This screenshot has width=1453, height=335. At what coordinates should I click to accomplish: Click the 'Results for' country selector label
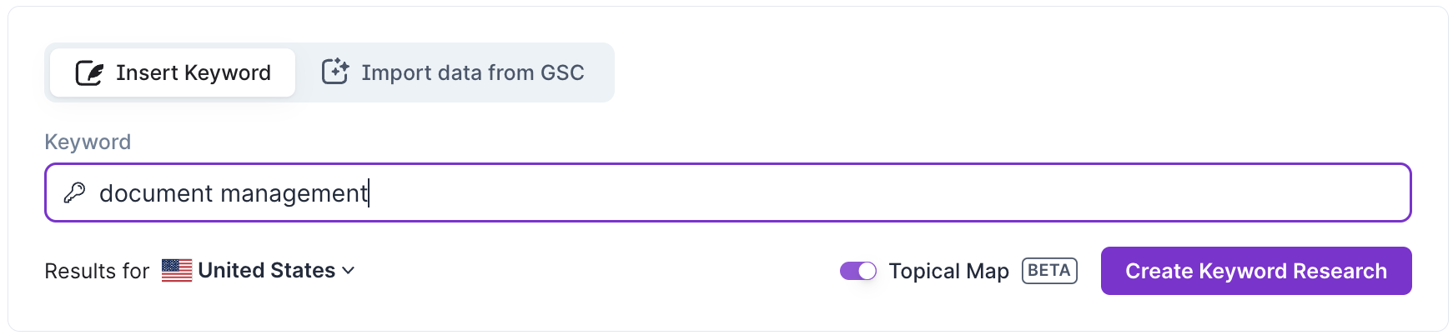97,271
